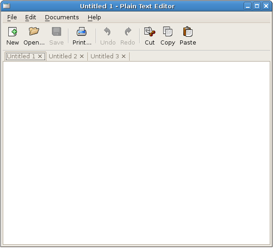Open a file using the folder icon
The image size is (273, 248).
[x=34, y=32]
